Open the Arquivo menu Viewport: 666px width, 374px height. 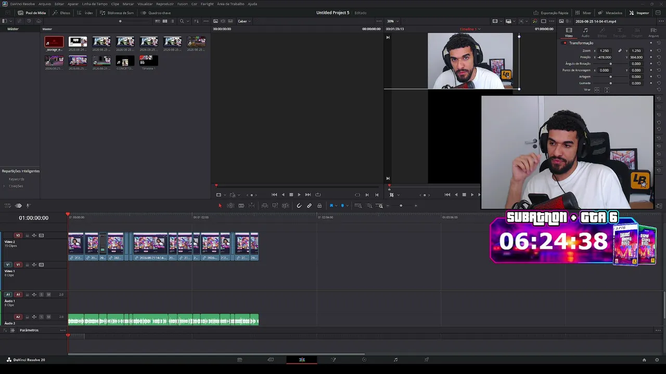45,4
